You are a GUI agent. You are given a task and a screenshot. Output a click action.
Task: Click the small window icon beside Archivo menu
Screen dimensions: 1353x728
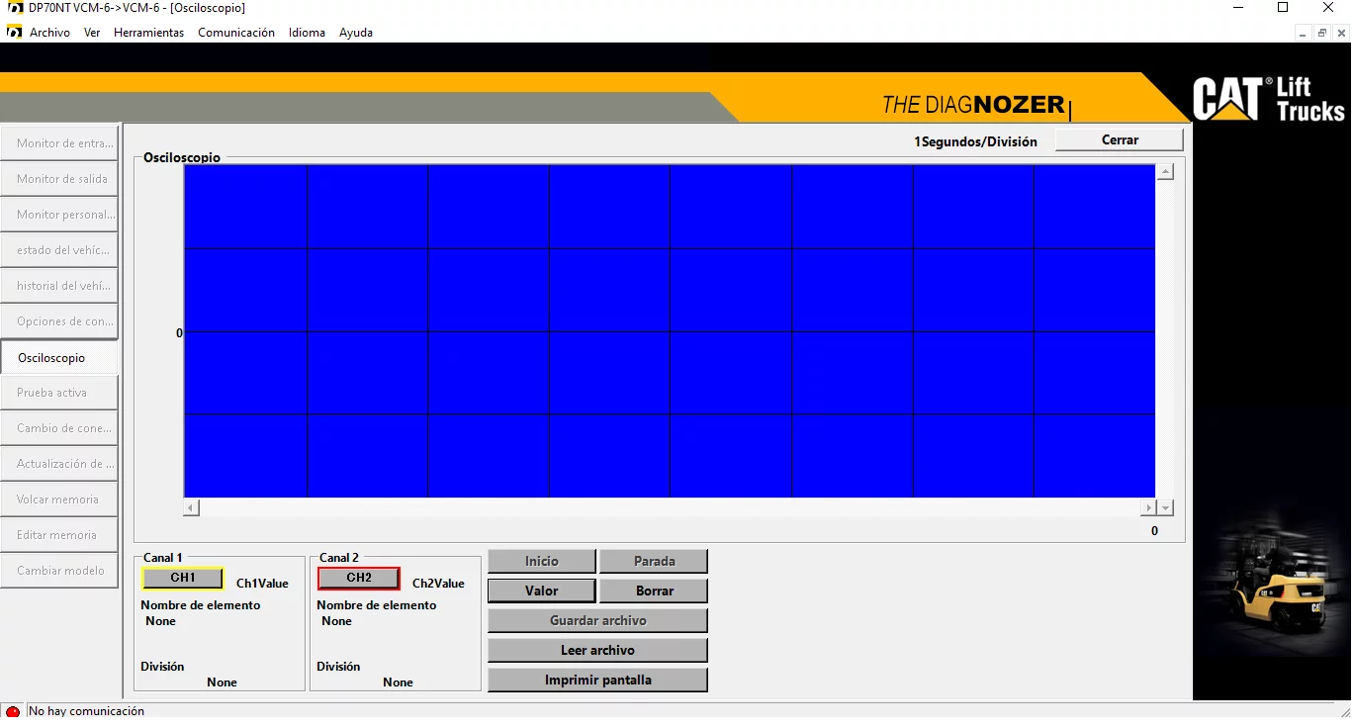[13, 32]
